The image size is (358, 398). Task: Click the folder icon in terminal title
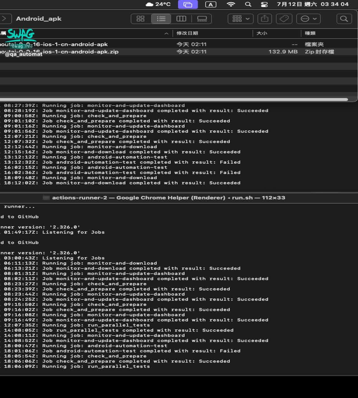tap(46, 198)
